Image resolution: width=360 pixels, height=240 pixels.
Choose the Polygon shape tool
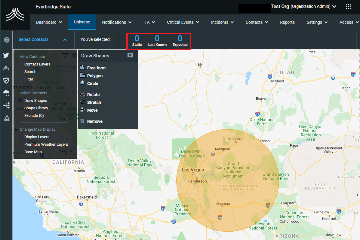(95, 76)
